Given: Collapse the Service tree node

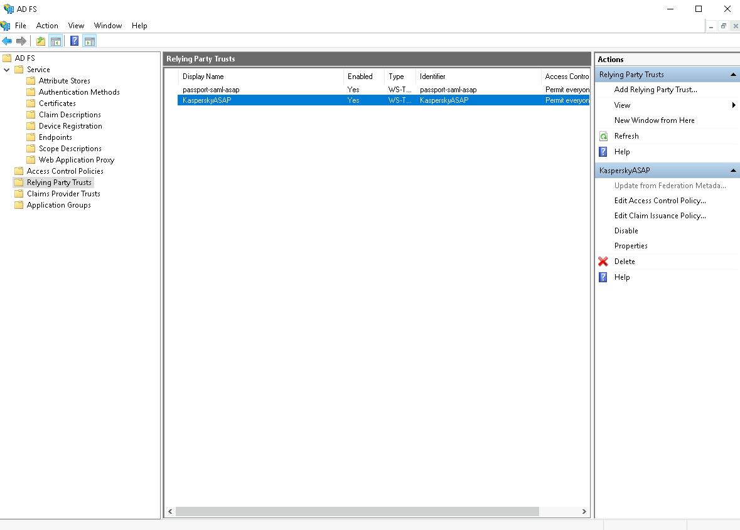Looking at the screenshot, I should point(7,70).
